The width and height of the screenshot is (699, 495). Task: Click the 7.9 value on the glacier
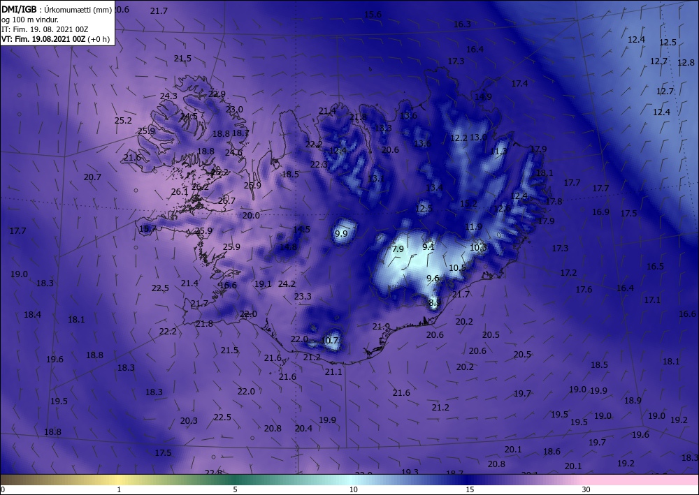pyautogui.click(x=398, y=249)
